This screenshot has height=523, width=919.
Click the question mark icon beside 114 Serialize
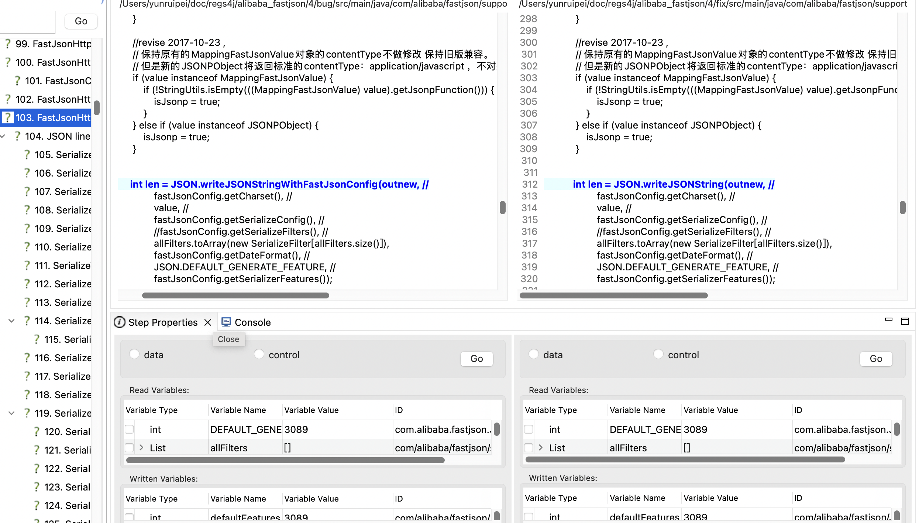coord(27,321)
